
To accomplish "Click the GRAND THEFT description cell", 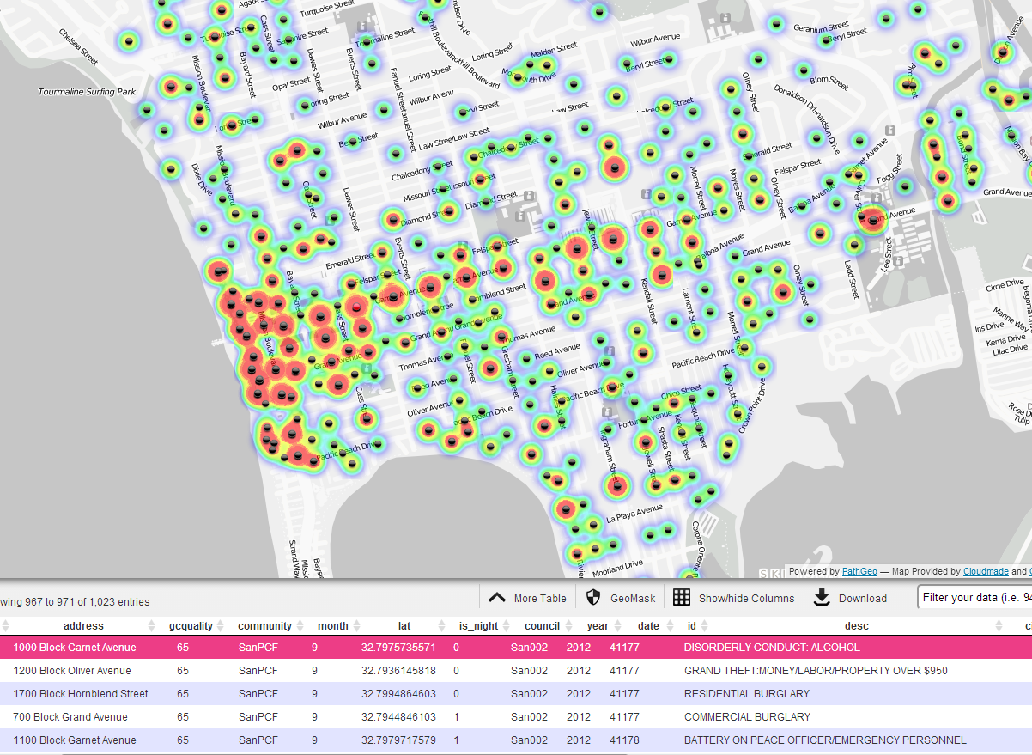I will 816,671.
